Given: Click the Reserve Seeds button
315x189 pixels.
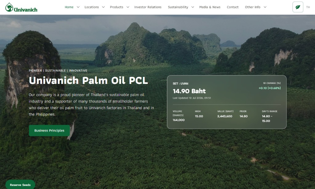Looking at the screenshot, I should tap(20, 185).
